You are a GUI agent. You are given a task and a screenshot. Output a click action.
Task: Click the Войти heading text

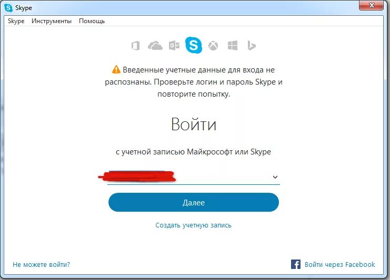(194, 124)
